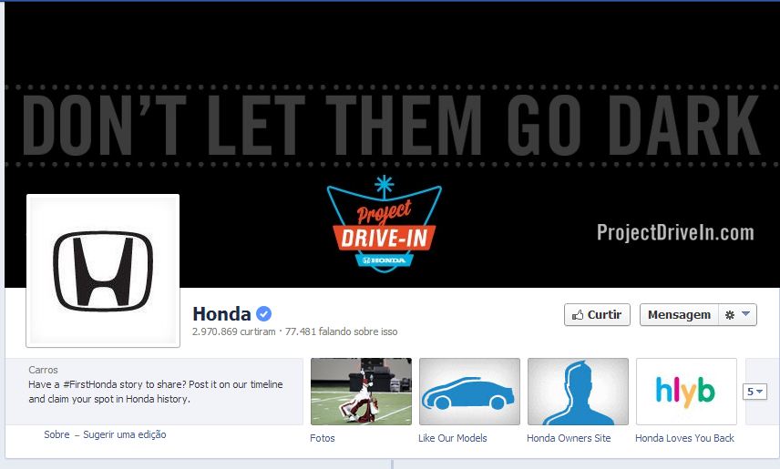Click the 2.970.869 curtiram count
The height and width of the screenshot is (469, 780).
(x=234, y=331)
